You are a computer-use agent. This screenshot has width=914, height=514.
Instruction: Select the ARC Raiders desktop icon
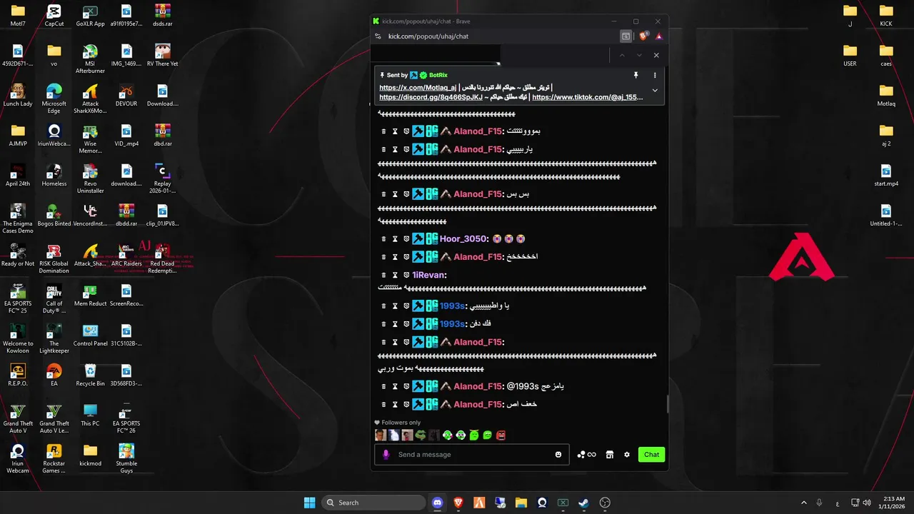coord(126,254)
